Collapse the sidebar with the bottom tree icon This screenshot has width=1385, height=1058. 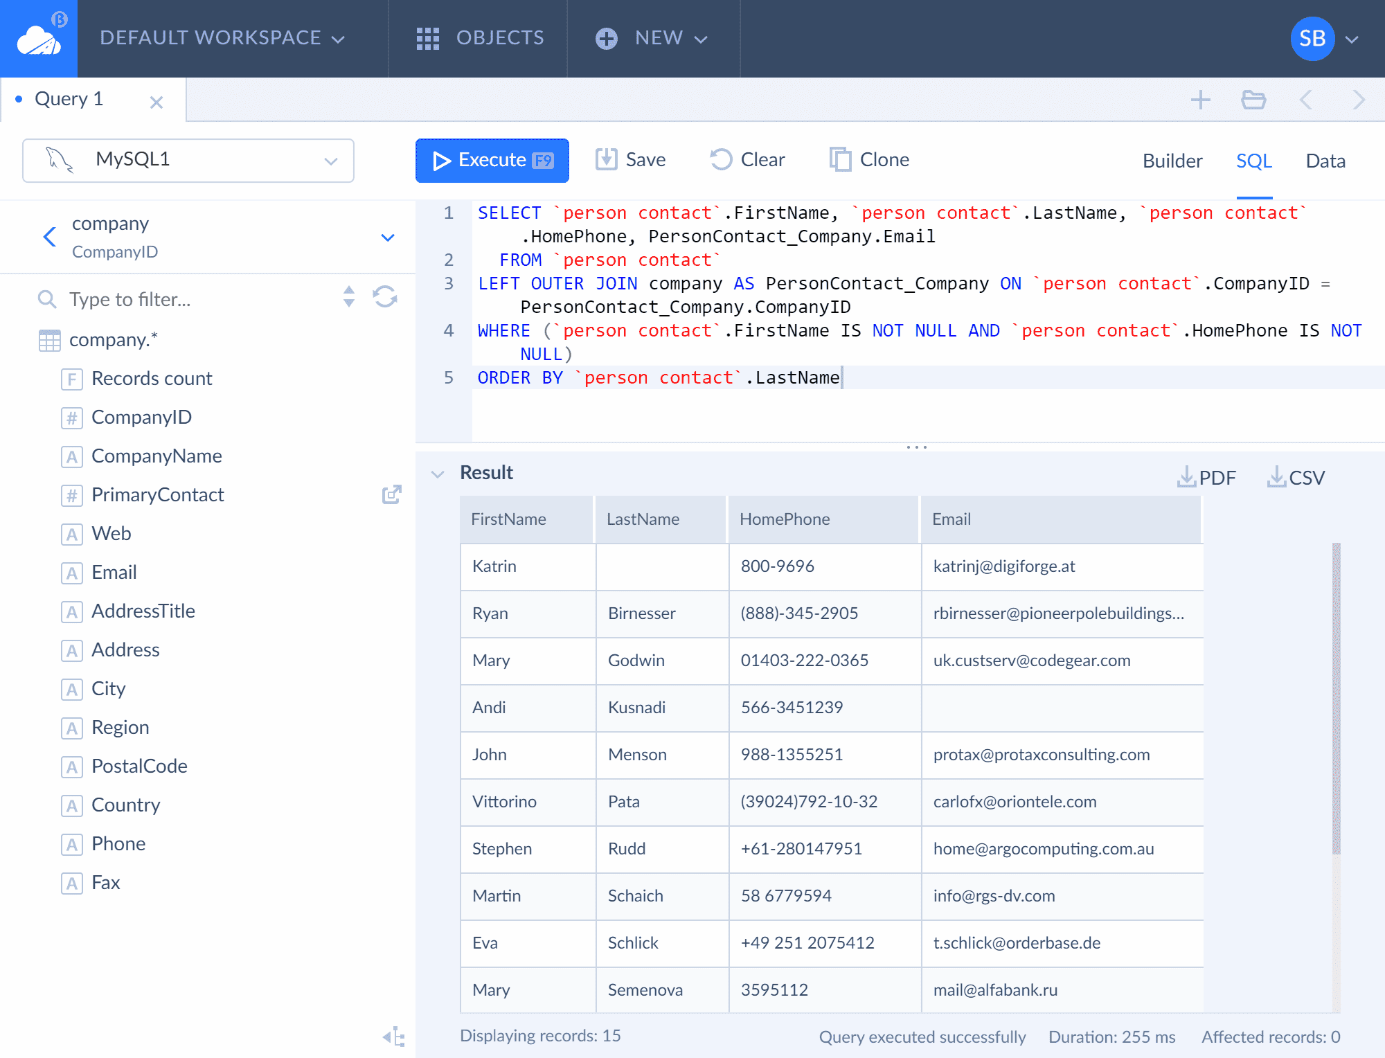393,1037
